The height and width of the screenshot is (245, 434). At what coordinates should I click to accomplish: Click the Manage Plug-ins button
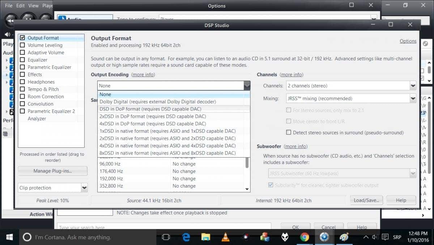pyautogui.click(x=52, y=171)
